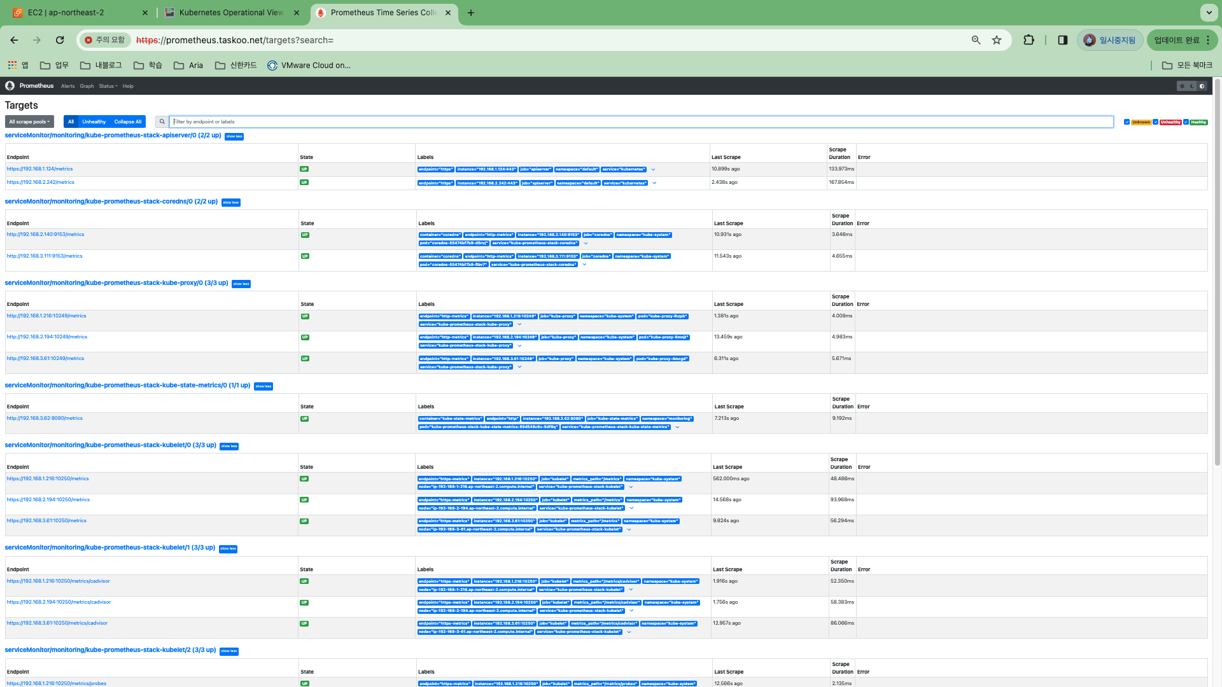The width and height of the screenshot is (1222, 687).
Task: Go back with browser back arrow
Action: pos(14,40)
